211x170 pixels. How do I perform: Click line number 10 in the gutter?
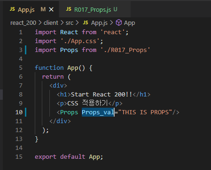click(x=19, y=112)
